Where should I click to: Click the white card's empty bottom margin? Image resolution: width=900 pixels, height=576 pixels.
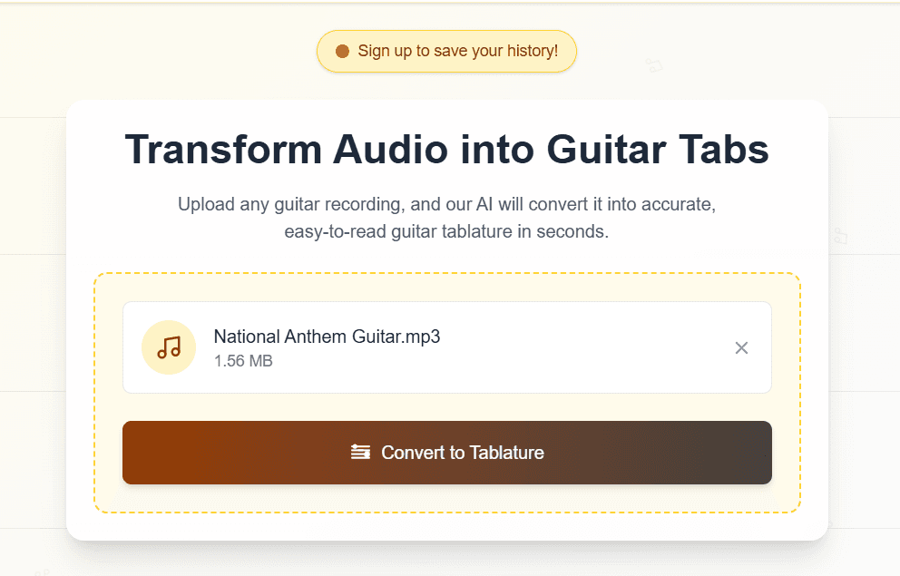(x=446, y=526)
